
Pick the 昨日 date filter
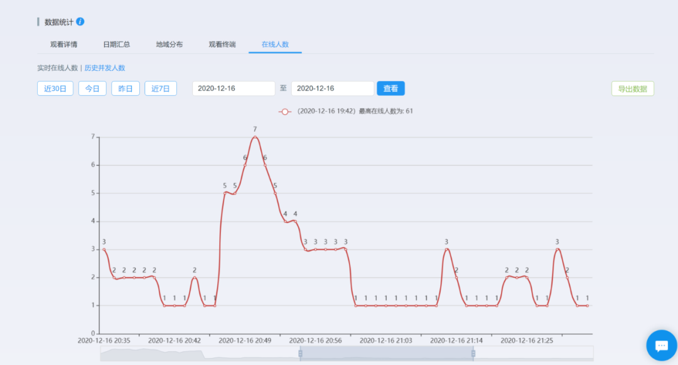[x=126, y=88]
